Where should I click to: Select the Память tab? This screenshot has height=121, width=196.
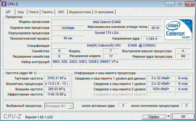(x=47, y=12)
